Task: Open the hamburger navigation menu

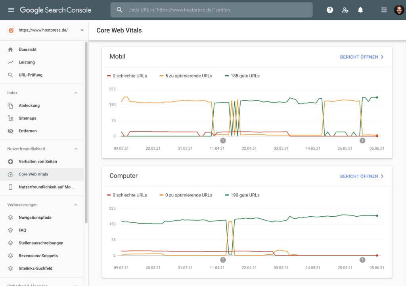Action: point(11,10)
